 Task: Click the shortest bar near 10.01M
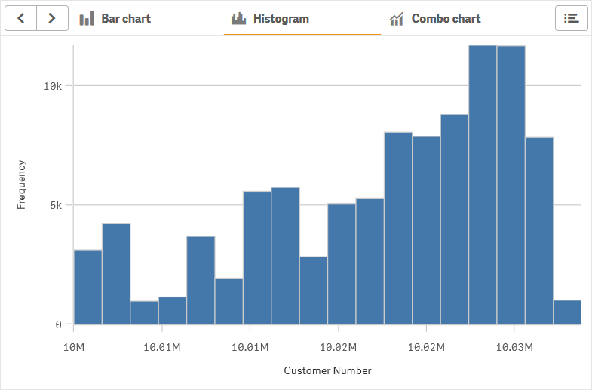click(144, 312)
